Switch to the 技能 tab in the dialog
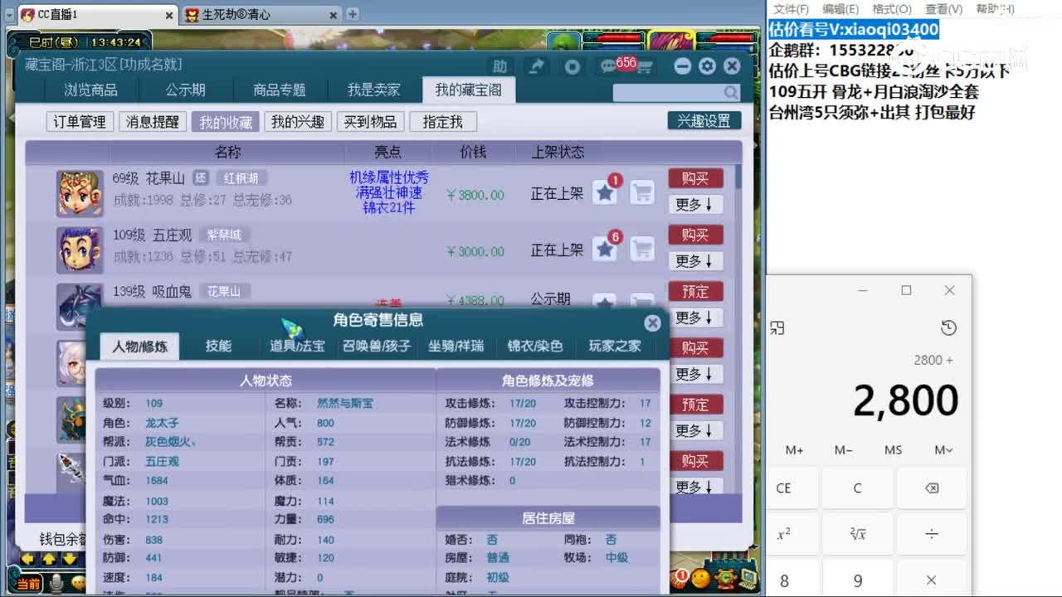The width and height of the screenshot is (1062, 597). click(x=217, y=347)
